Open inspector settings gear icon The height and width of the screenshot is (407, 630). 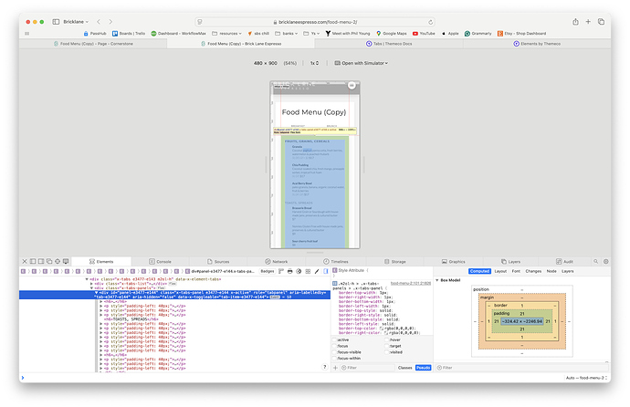click(606, 261)
